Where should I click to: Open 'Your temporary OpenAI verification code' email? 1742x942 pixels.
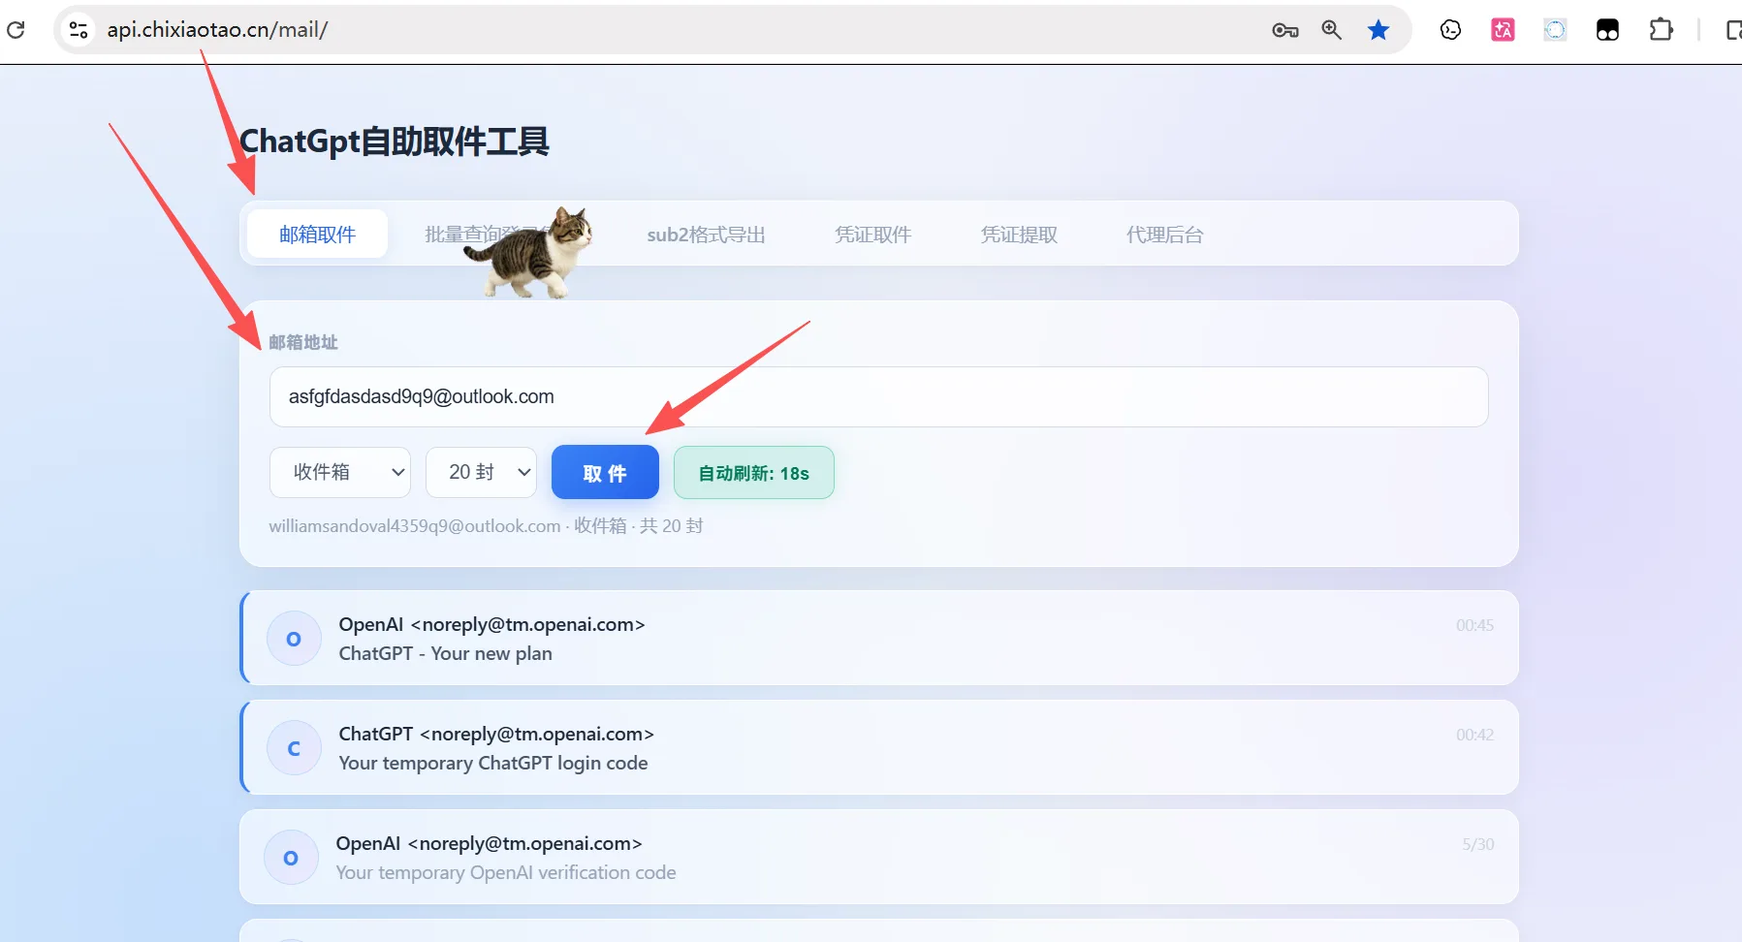point(878,858)
